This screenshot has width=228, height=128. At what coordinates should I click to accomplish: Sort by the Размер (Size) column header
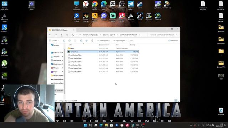(x=133, y=45)
